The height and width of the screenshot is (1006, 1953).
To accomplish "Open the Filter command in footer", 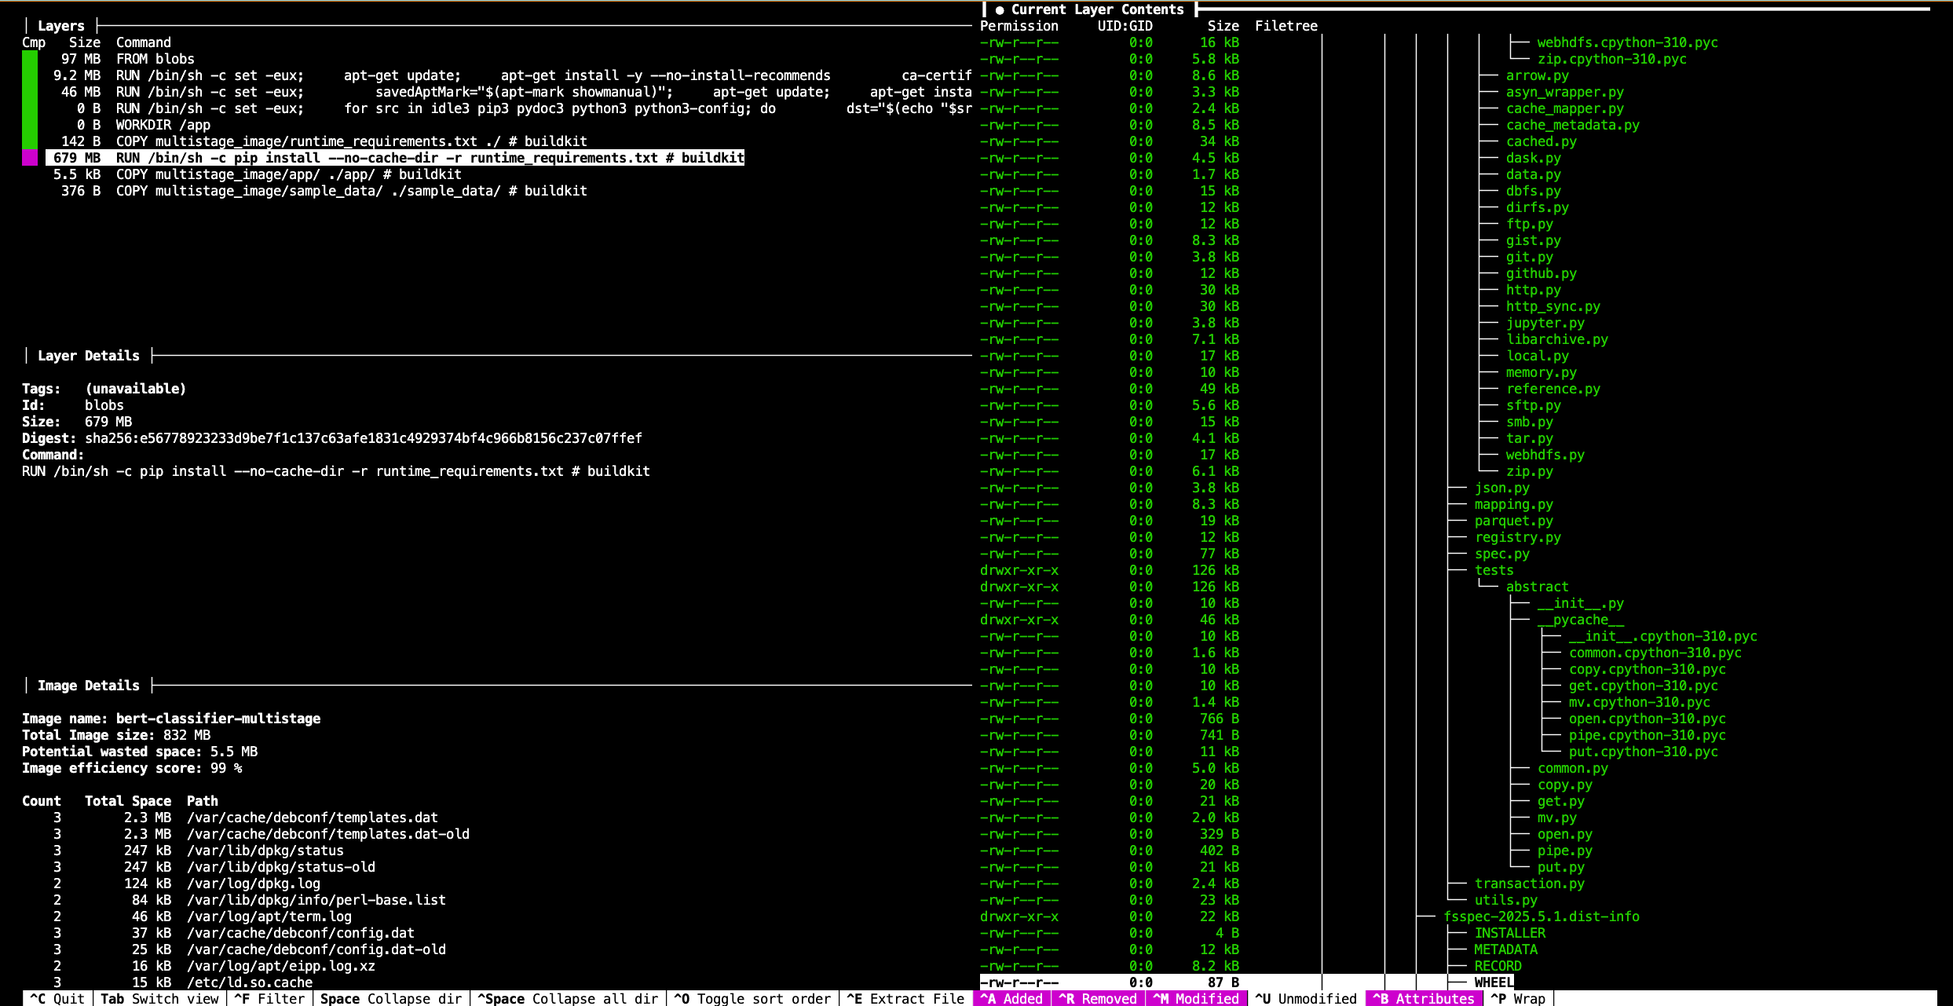I will tap(269, 998).
